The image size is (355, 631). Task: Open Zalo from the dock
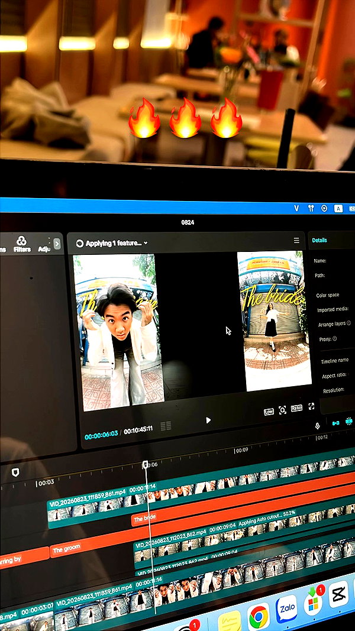pos(286,609)
